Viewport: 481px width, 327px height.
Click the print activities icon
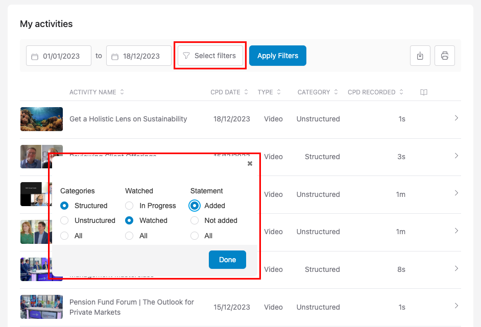coord(444,56)
